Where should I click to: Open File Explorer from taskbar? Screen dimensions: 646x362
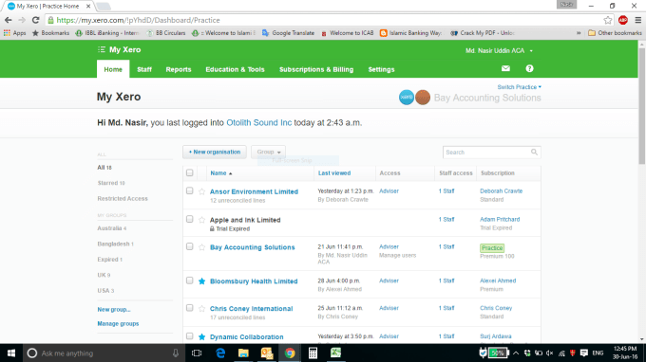(x=243, y=353)
